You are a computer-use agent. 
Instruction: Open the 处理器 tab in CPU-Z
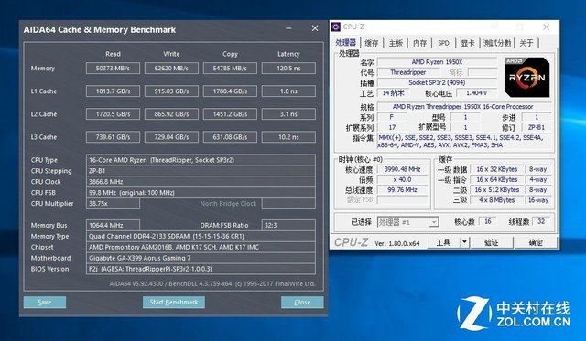click(x=346, y=43)
